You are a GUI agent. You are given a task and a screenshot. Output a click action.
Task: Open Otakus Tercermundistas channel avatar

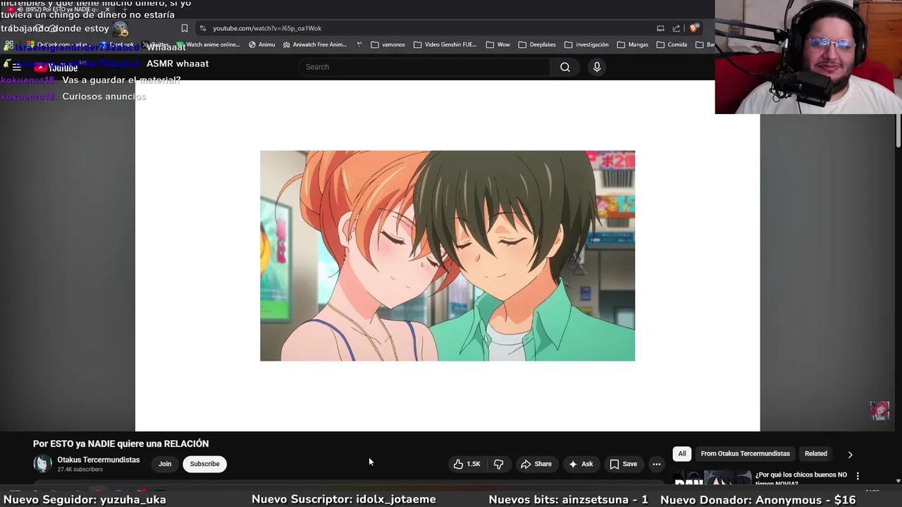[x=42, y=464]
